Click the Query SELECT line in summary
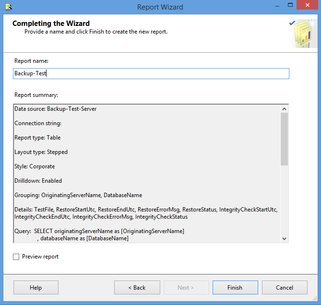Image resolution: width=321 pixels, height=305 pixels. pos(99,231)
